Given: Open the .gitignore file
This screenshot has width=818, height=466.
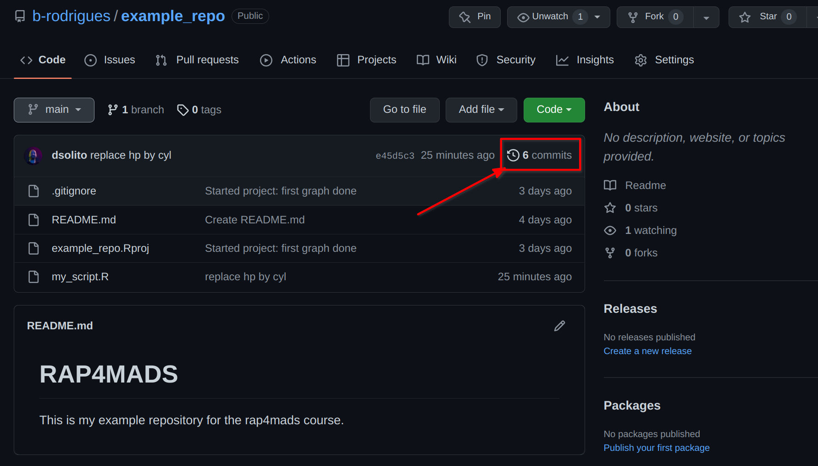Looking at the screenshot, I should click(74, 191).
